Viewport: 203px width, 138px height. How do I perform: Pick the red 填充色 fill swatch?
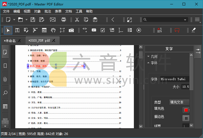click(x=186, y=110)
